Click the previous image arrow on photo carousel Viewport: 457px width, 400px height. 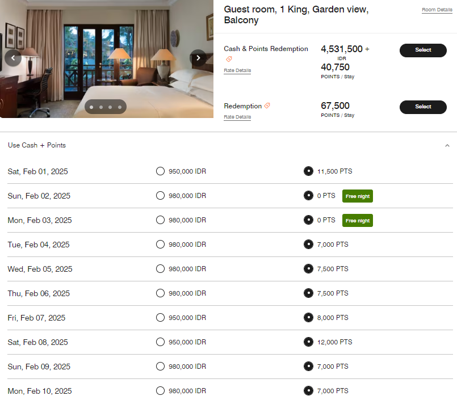12,58
